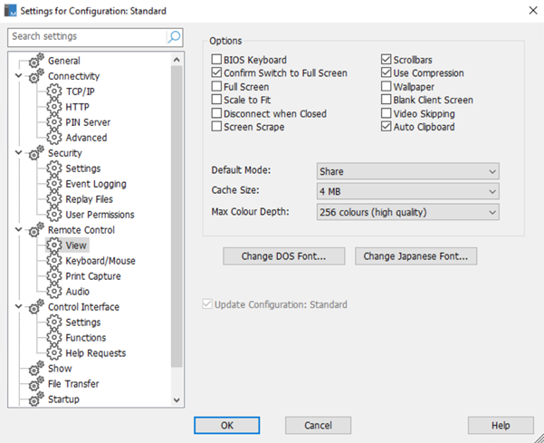Click the settings tree scrollbar down arrow
Screen dimensions: 544x443
coord(177,400)
